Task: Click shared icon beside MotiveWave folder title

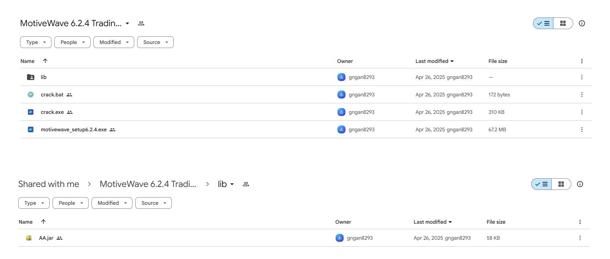Action: [x=141, y=23]
